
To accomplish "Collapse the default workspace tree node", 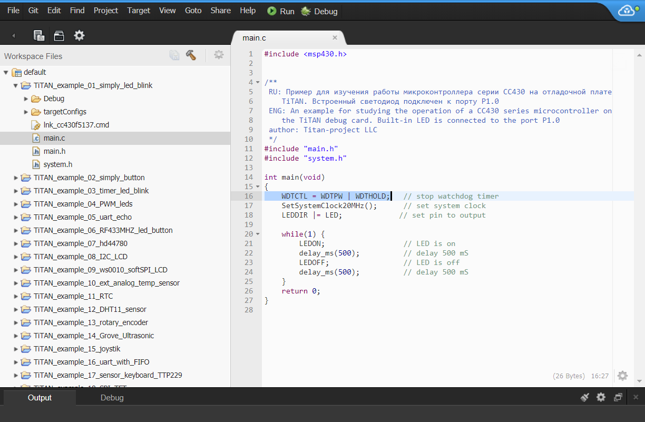I will [6, 72].
